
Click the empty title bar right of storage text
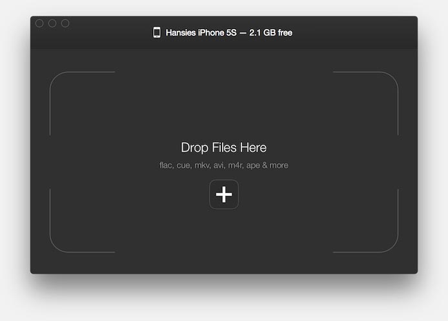pos(355,32)
